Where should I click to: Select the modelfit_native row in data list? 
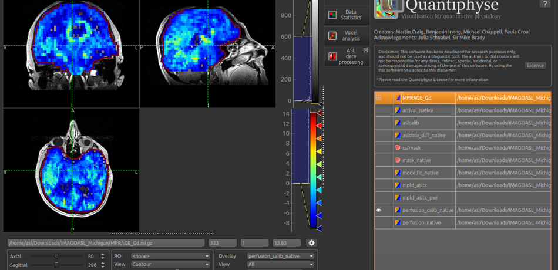423,173
